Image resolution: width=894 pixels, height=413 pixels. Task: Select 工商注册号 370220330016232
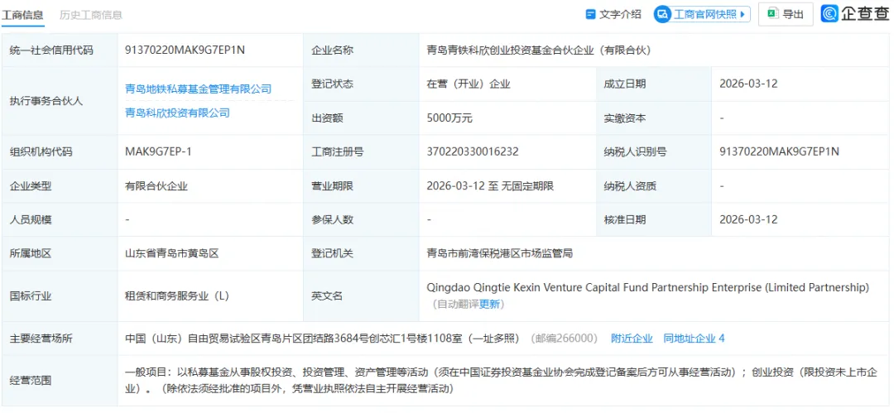[473, 151]
